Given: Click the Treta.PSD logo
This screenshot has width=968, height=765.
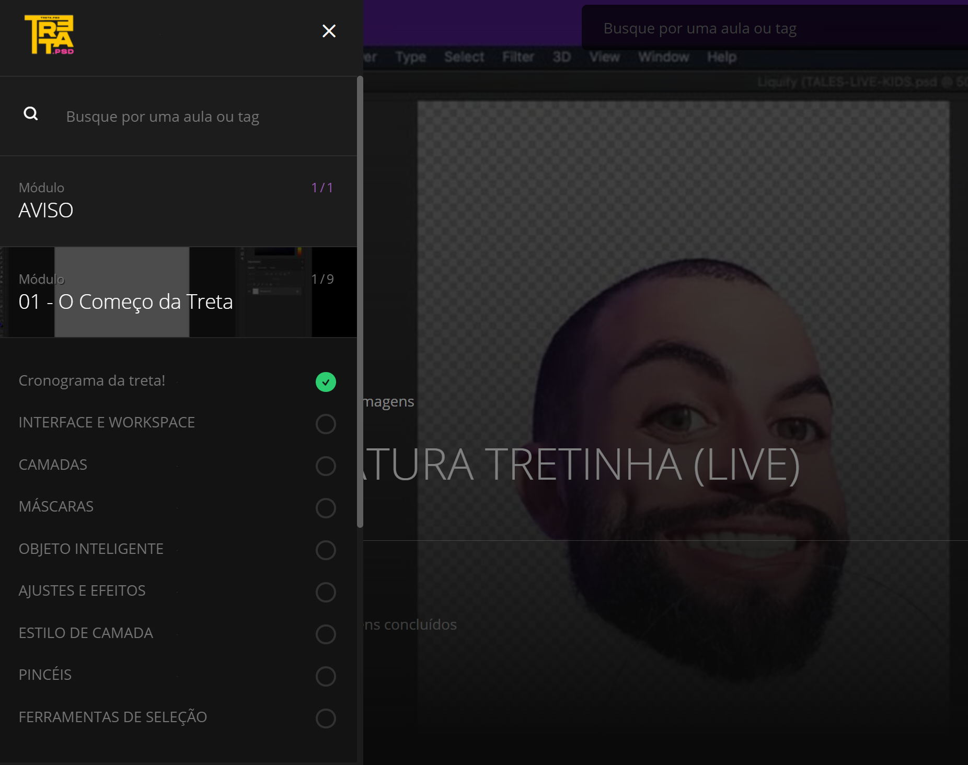Looking at the screenshot, I should 49,34.
